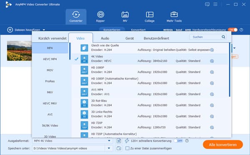Screen dimensions: 250x155
Task: Click the AV1 MP4 format icon
Action: tap(84, 92)
